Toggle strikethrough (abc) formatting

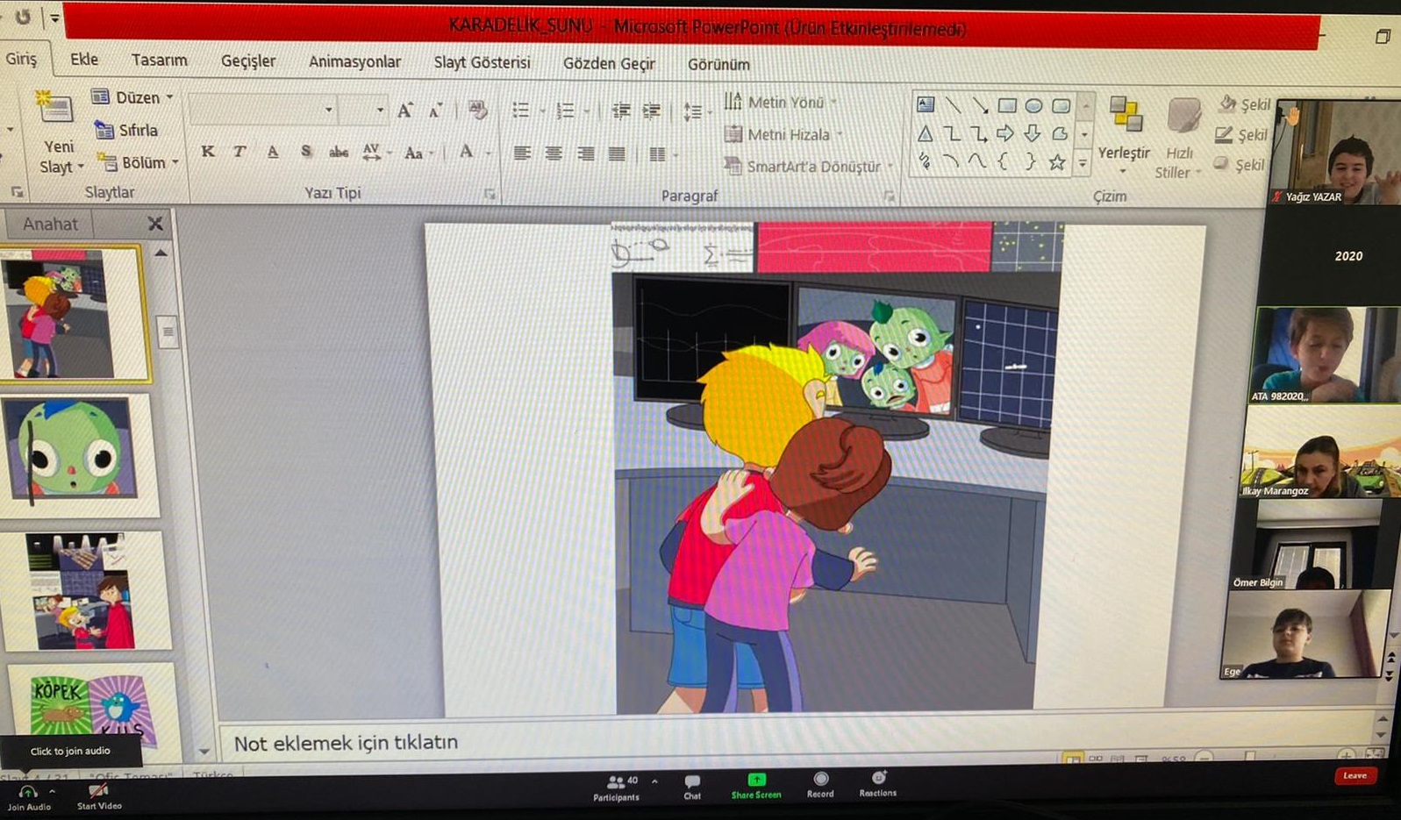(x=339, y=153)
